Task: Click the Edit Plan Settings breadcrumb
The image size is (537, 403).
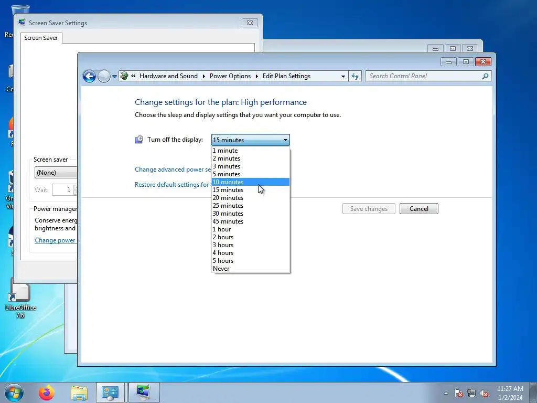Action: coord(287,76)
